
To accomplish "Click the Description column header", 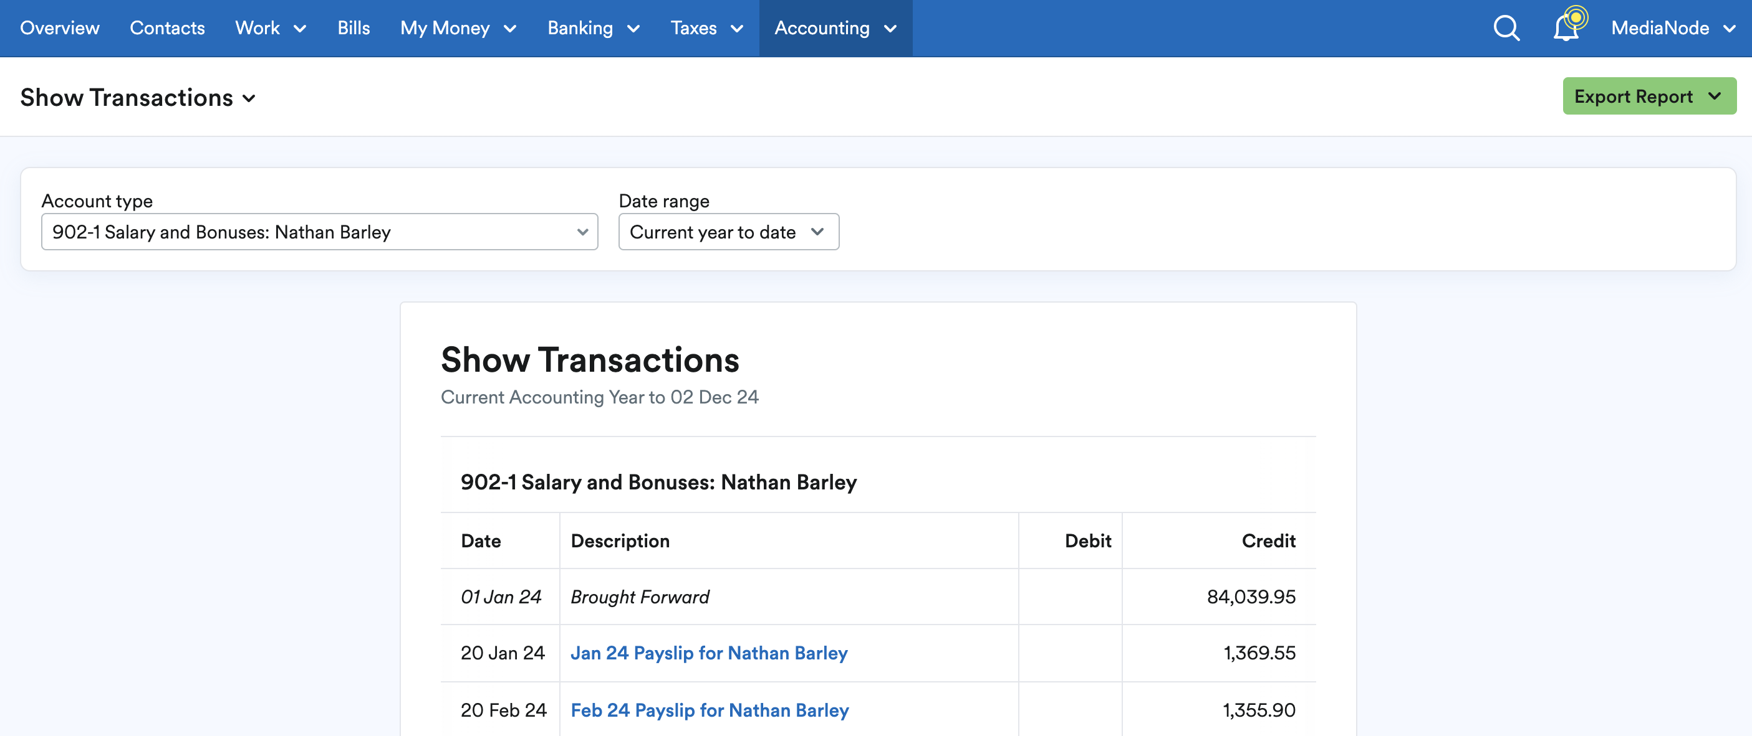I will pos(620,540).
